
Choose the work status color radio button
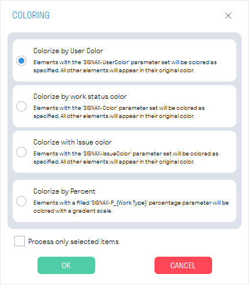21,106
